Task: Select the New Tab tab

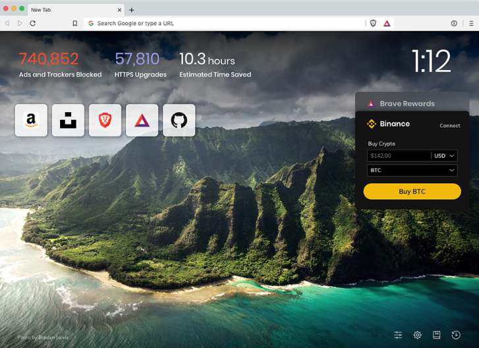Action: (x=72, y=10)
